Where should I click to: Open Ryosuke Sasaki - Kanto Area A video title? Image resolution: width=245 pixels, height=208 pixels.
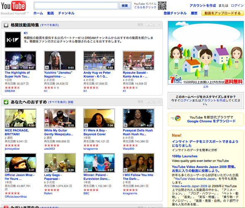click(135, 74)
